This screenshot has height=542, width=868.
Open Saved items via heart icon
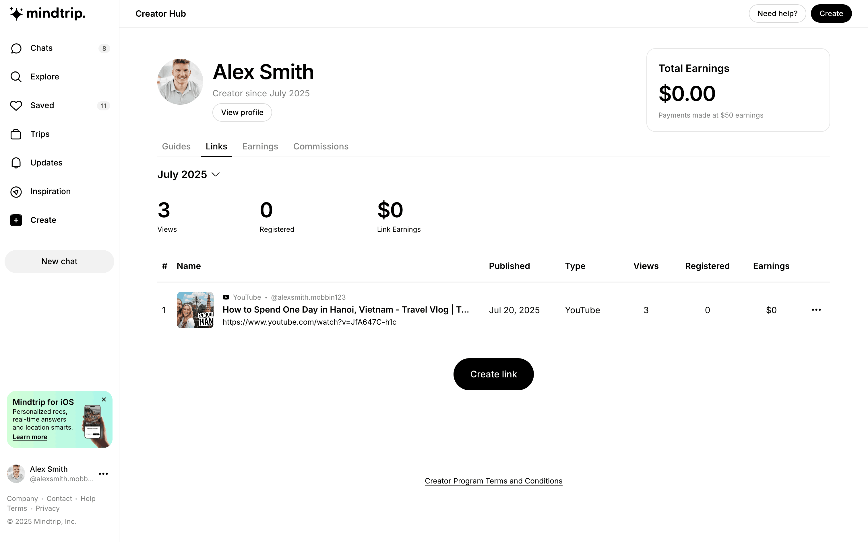point(16,106)
